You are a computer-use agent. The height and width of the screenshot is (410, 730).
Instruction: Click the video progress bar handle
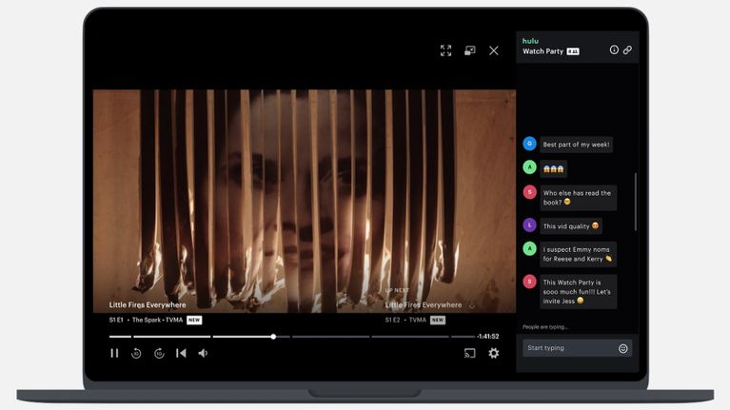(x=273, y=337)
